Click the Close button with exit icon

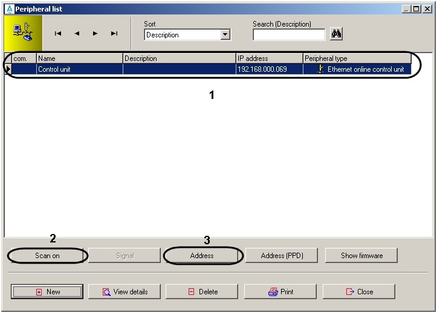click(x=359, y=292)
